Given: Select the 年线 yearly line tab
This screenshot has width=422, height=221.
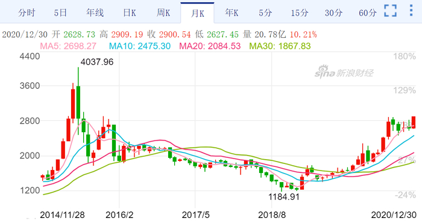Looking at the screenshot, I should [95, 13].
